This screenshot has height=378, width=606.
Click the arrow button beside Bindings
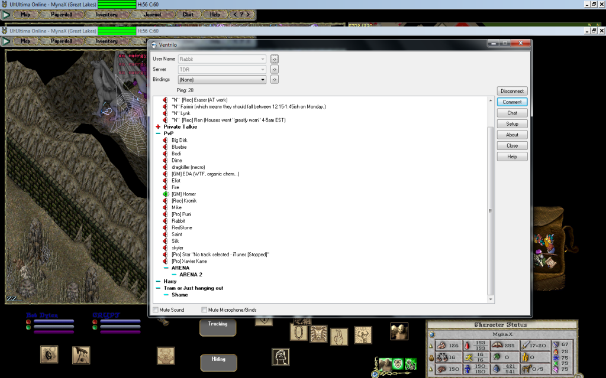(275, 80)
